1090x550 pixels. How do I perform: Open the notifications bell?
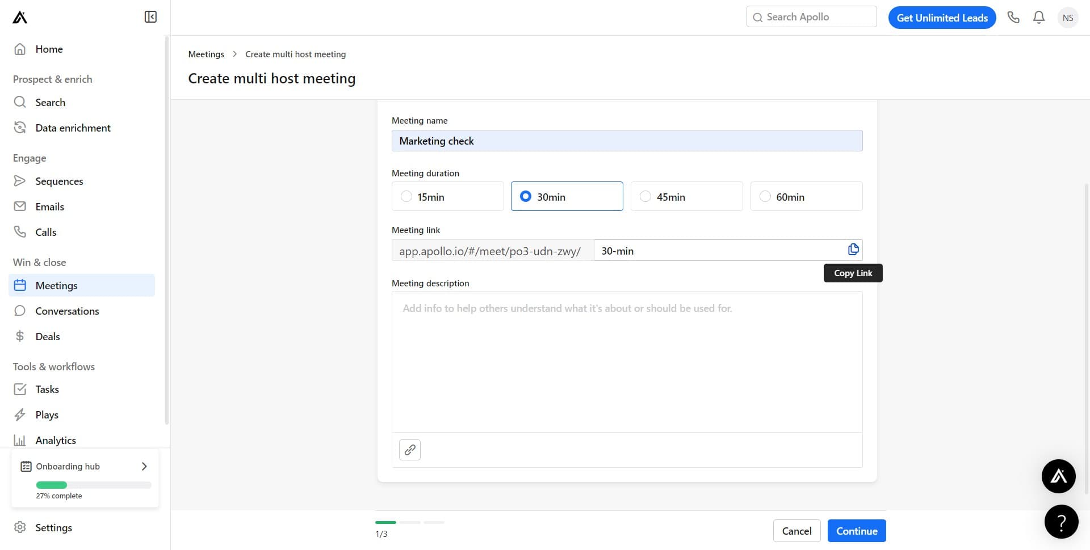point(1038,18)
